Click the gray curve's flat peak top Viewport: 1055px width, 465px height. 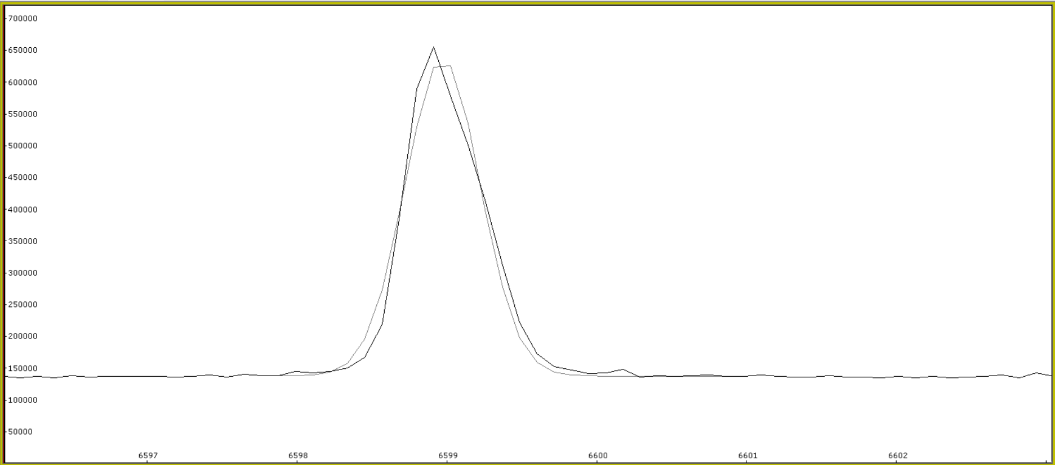tap(442, 67)
